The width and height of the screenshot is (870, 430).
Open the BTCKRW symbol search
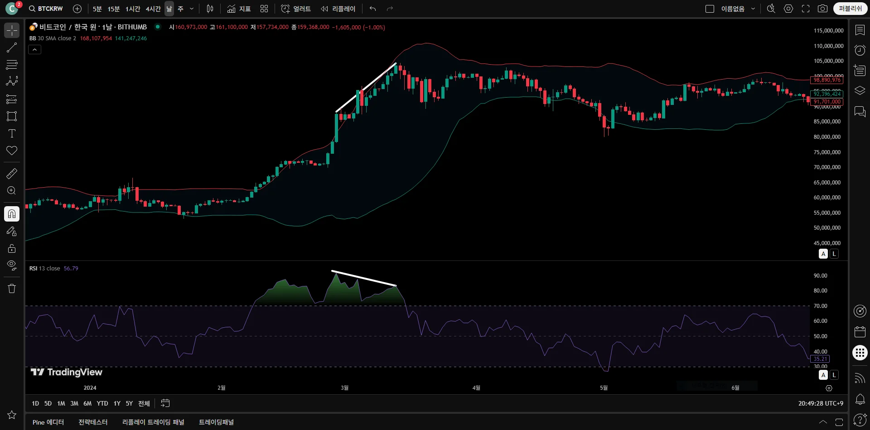pos(46,9)
